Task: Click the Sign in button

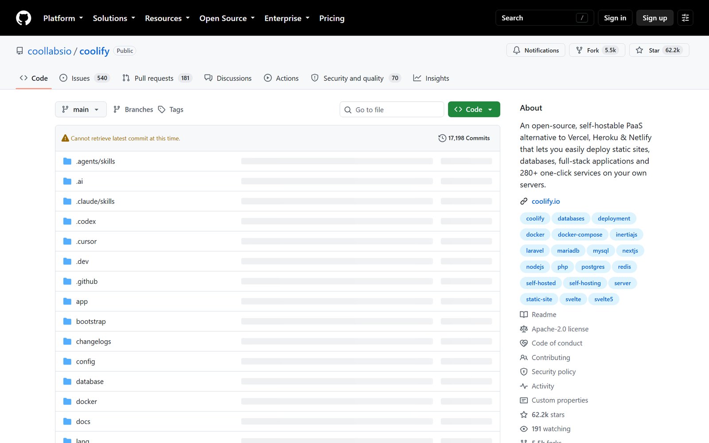Action: coord(615,18)
